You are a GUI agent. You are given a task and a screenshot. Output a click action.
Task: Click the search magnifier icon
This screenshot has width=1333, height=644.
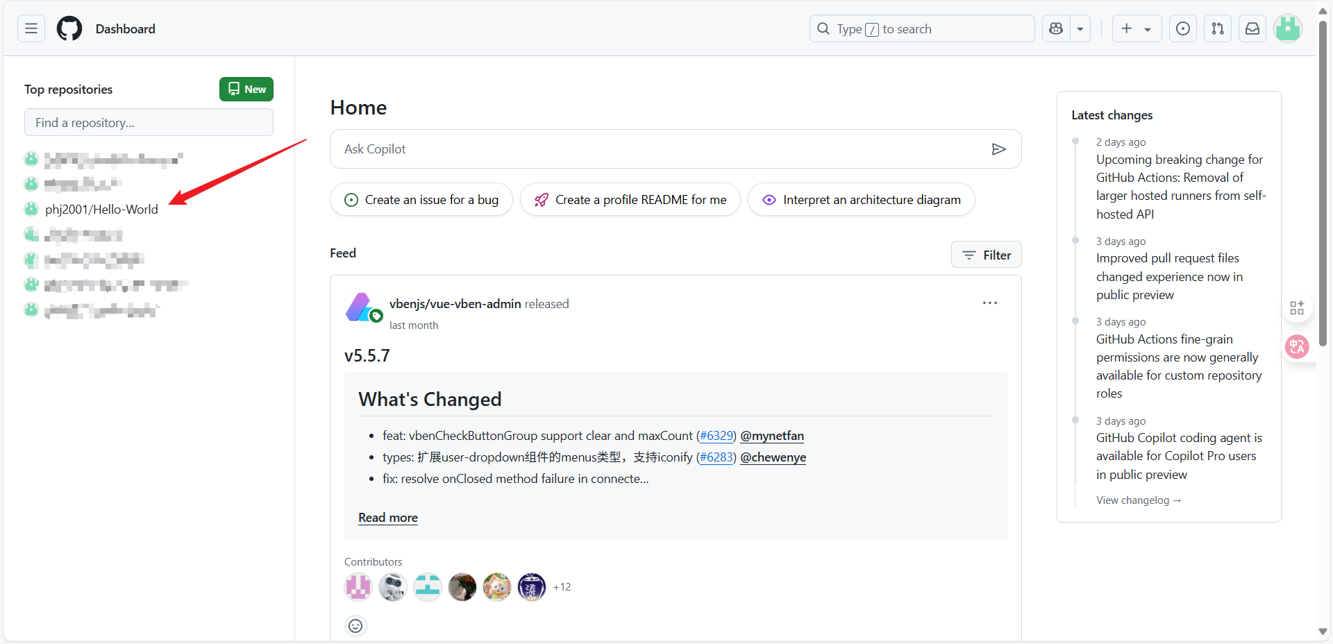pyautogui.click(x=823, y=28)
